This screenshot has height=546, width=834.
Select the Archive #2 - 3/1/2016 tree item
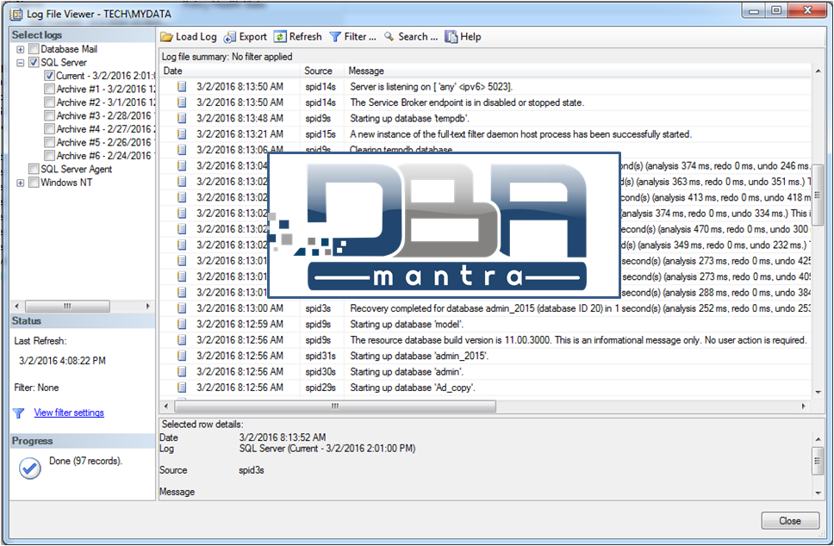click(x=105, y=102)
